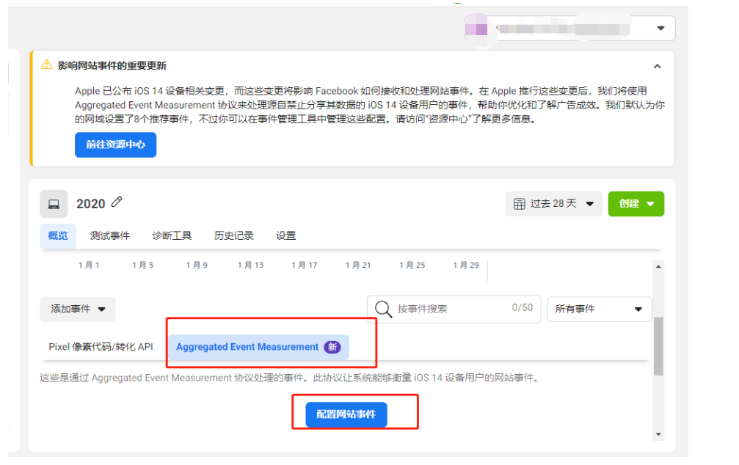Open the 所有事件 filter dropdown
Viewport: 739px width, 465px height.
coord(599,309)
